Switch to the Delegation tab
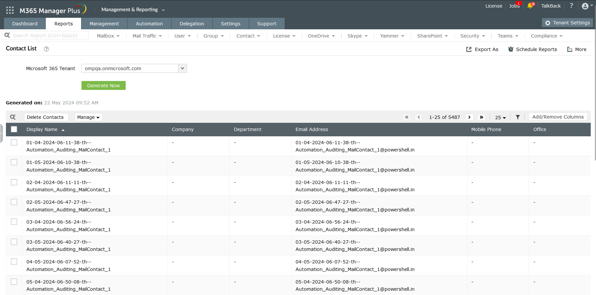This screenshot has height=295, width=596. 192,24
